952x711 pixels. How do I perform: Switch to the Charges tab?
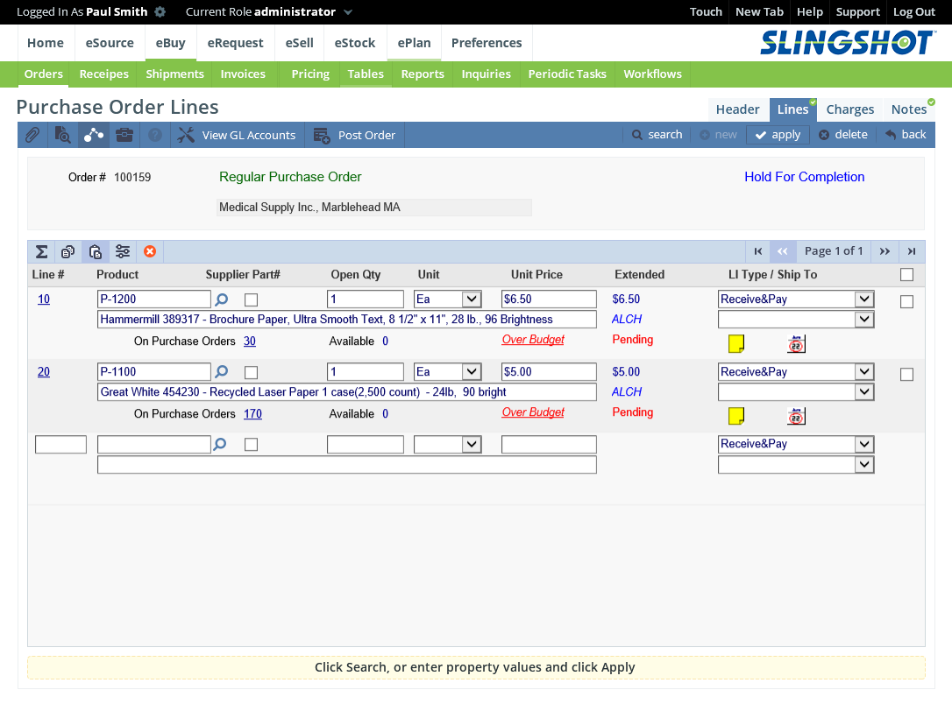[x=849, y=109]
